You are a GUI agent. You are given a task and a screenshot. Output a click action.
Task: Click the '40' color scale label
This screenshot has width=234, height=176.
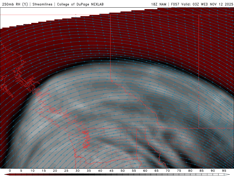pyautogui.click(x=100, y=171)
